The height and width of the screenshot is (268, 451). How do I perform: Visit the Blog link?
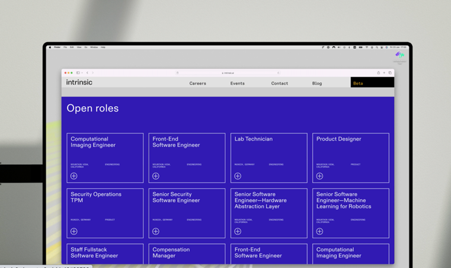317,84
